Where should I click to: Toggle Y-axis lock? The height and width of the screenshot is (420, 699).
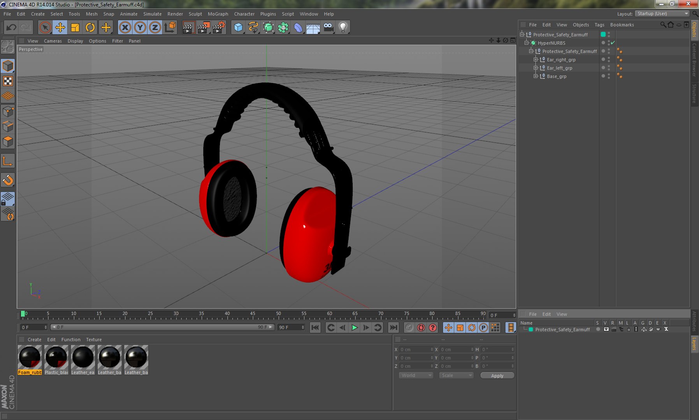pyautogui.click(x=140, y=28)
